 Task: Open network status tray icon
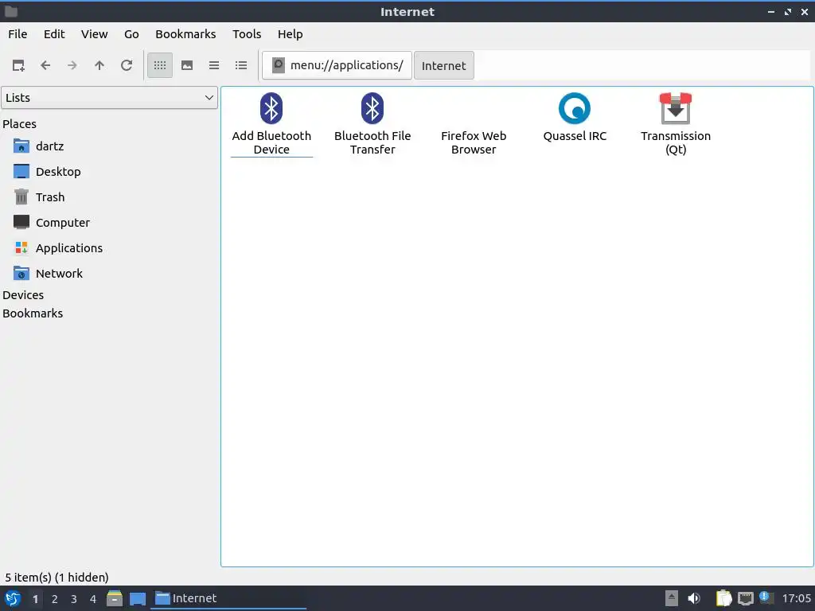point(745,598)
